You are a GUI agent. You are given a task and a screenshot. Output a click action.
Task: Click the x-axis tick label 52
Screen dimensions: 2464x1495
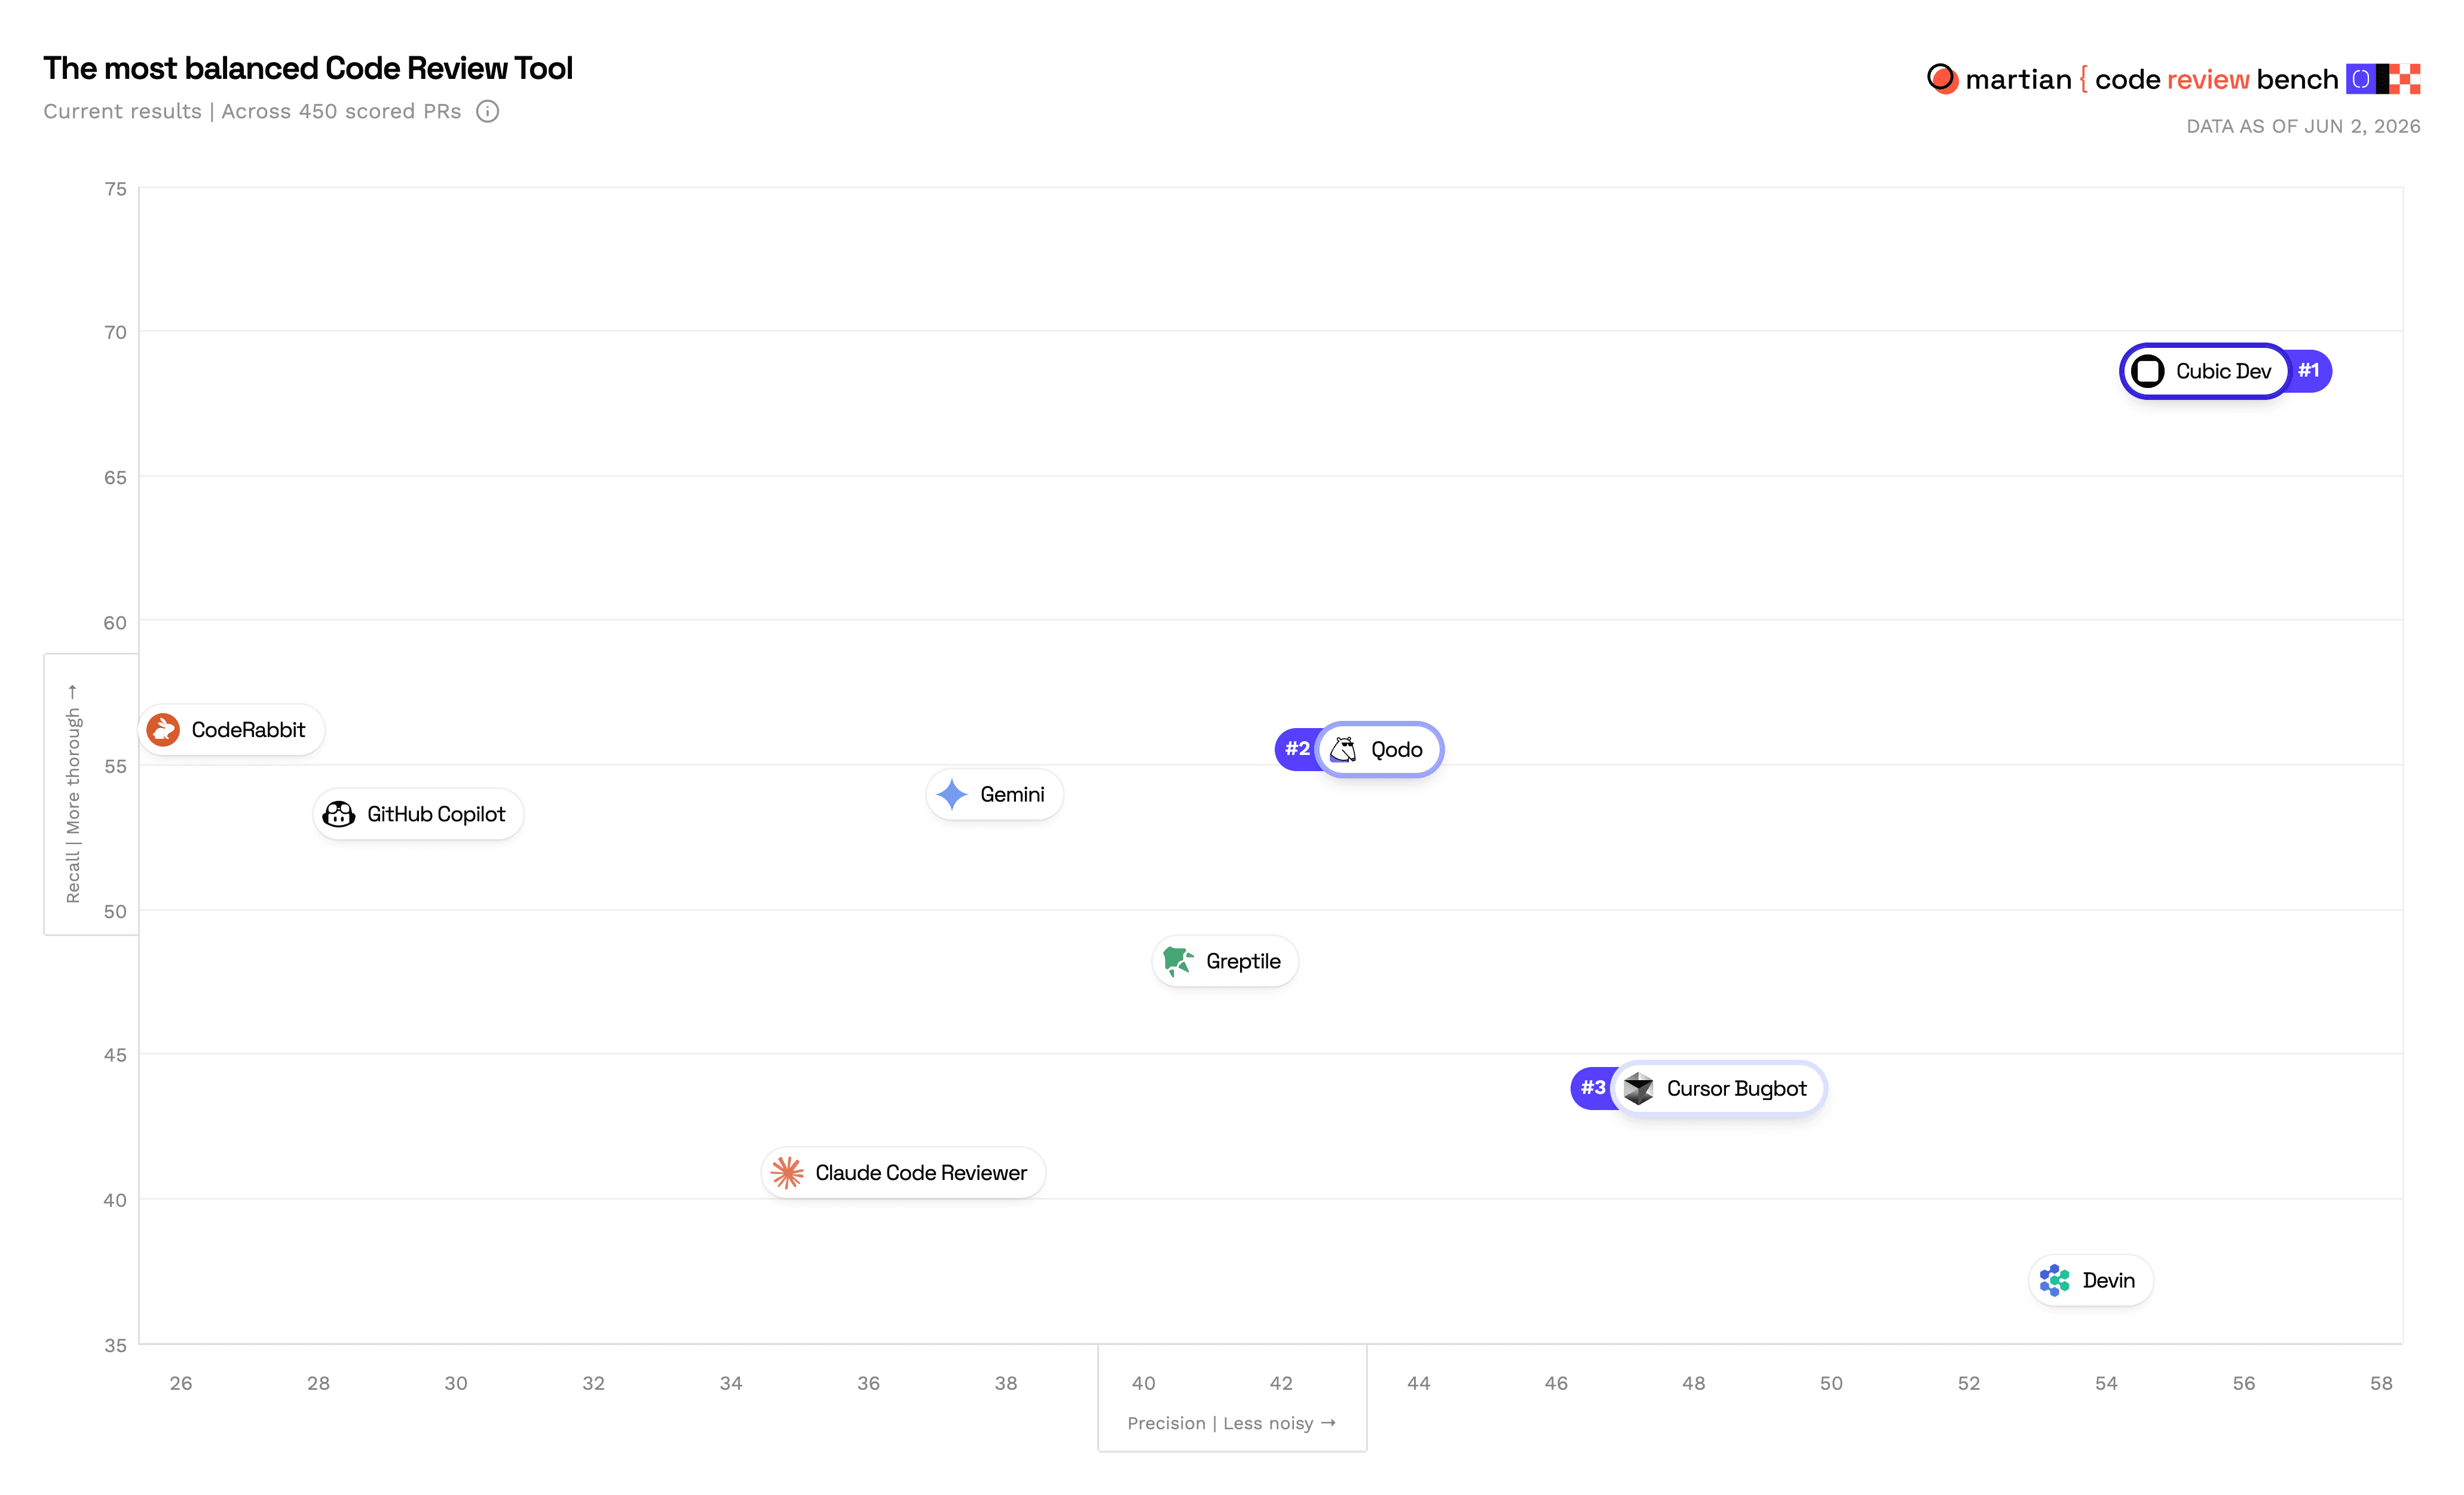(x=1969, y=1383)
